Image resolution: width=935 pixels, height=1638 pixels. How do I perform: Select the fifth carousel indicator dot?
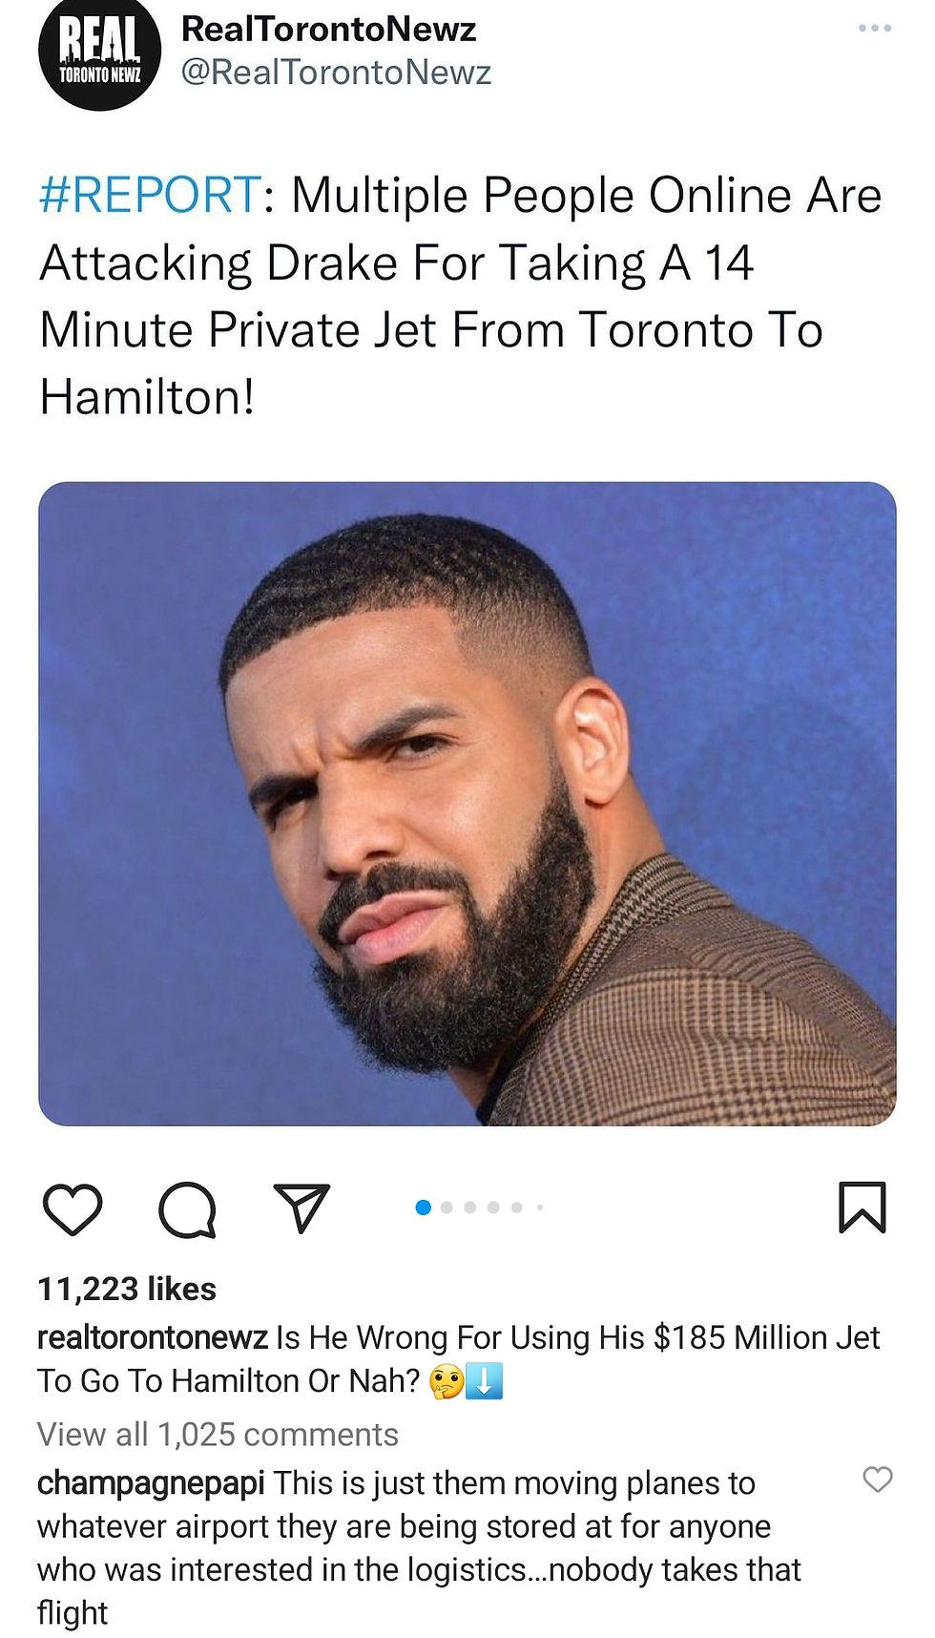point(516,1207)
